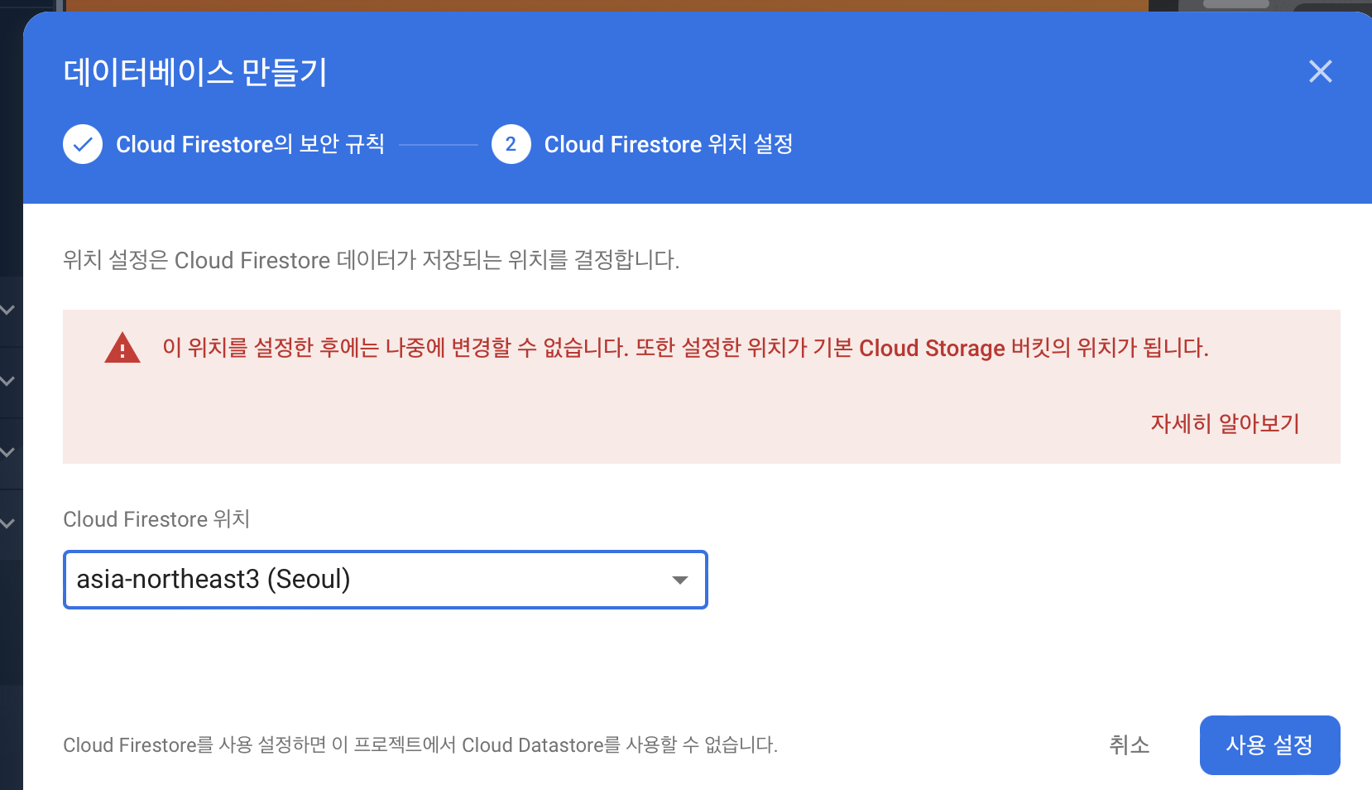This screenshot has height=790, width=1372.
Task: Click the completed step checkmark icon
Action: click(83, 144)
